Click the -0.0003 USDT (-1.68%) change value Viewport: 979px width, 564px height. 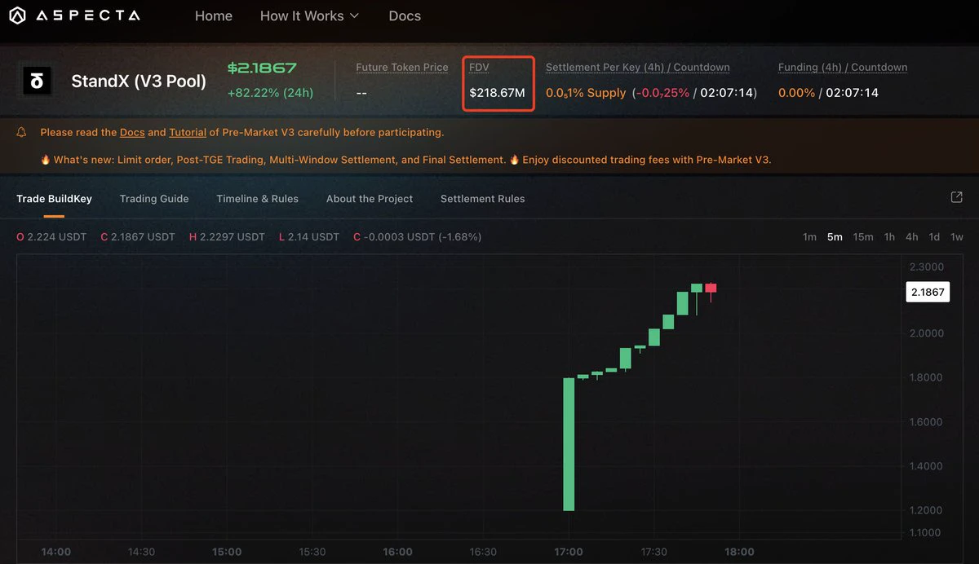click(x=423, y=237)
